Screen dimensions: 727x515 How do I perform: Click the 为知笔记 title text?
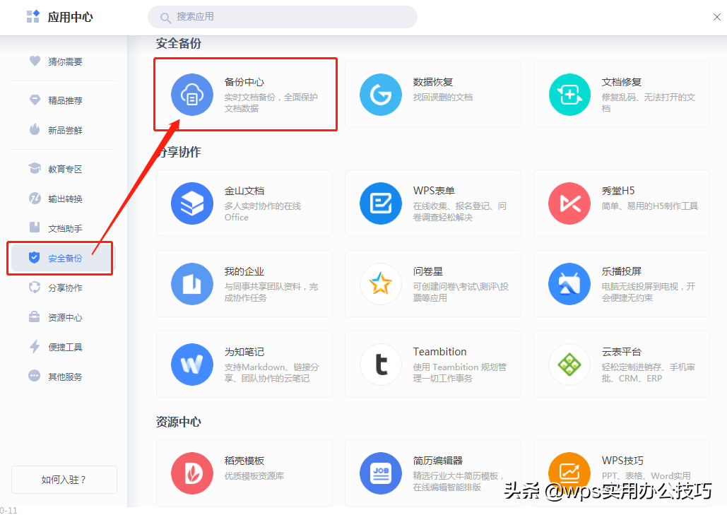point(244,352)
